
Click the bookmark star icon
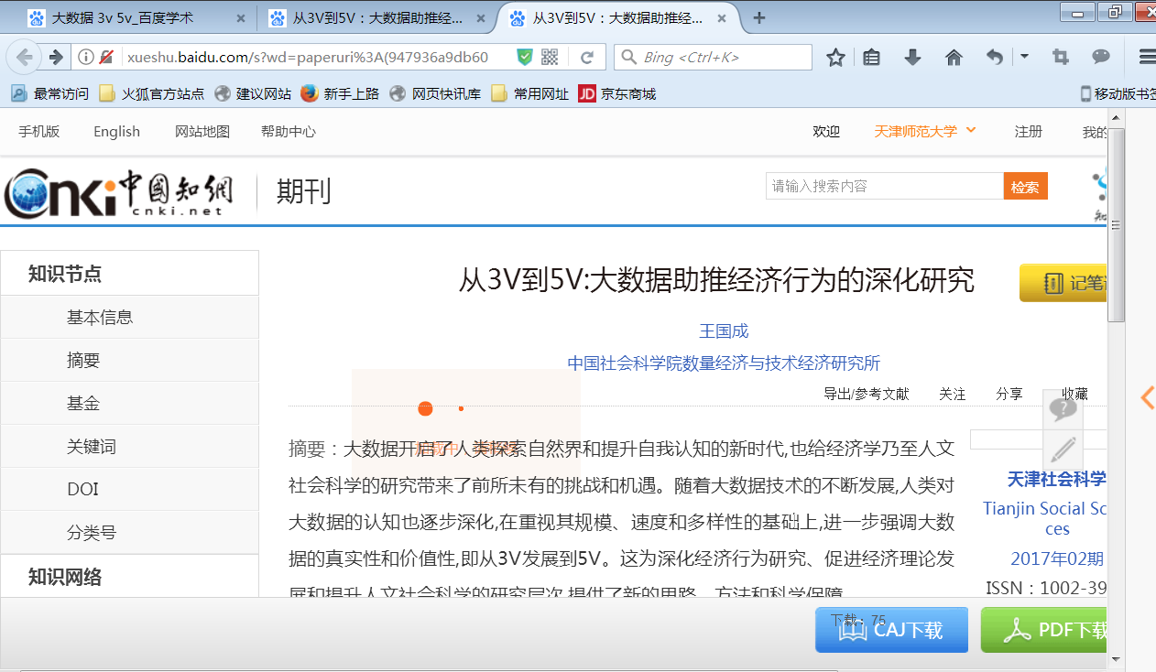pyautogui.click(x=835, y=58)
